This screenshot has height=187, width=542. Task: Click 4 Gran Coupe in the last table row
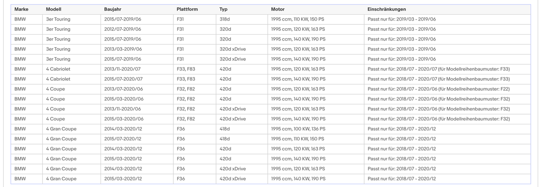coord(61,179)
